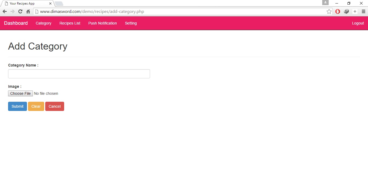Image resolution: width=368 pixels, height=196 pixels.
Task: Open the Chrome user profile button
Action: coord(325,3)
